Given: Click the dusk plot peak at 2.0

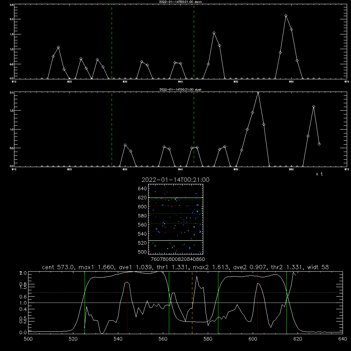Looking at the screenshot, I should click(x=258, y=92).
